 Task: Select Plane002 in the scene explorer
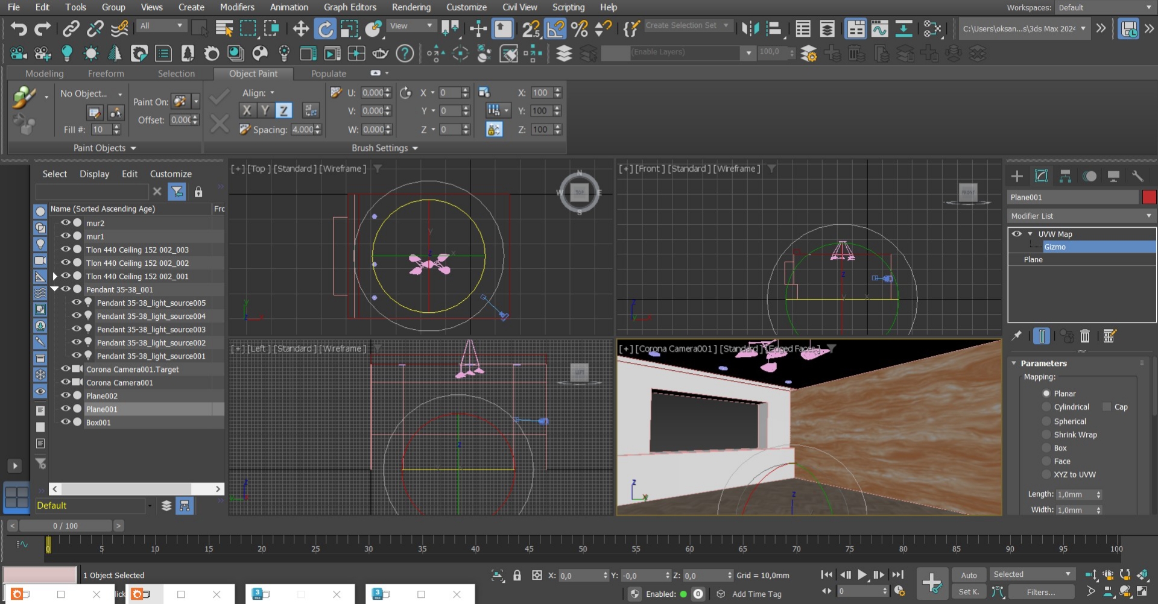pyautogui.click(x=102, y=396)
